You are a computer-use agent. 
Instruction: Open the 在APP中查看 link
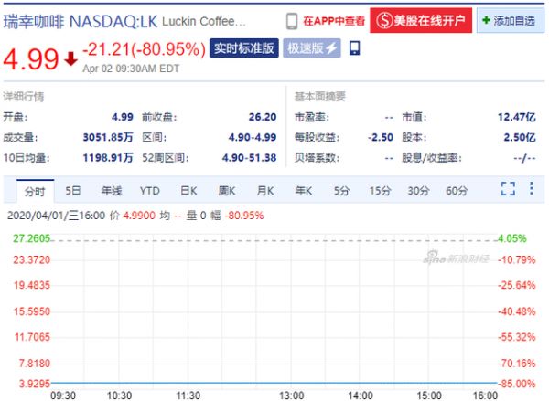pos(334,20)
